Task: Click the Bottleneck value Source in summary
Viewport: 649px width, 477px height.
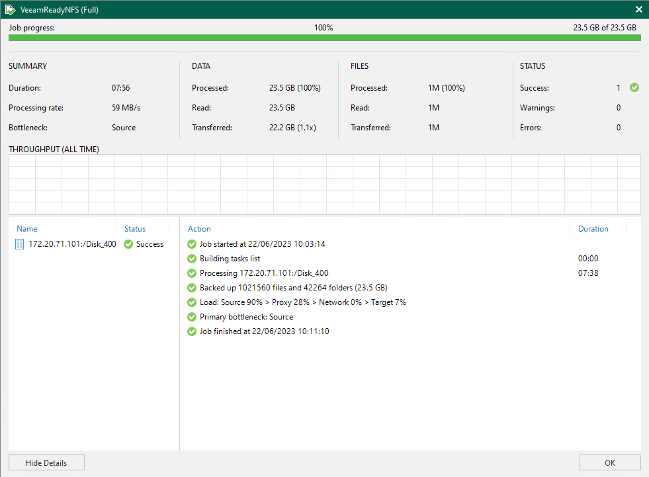Action: pyautogui.click(x=123, y=128)
